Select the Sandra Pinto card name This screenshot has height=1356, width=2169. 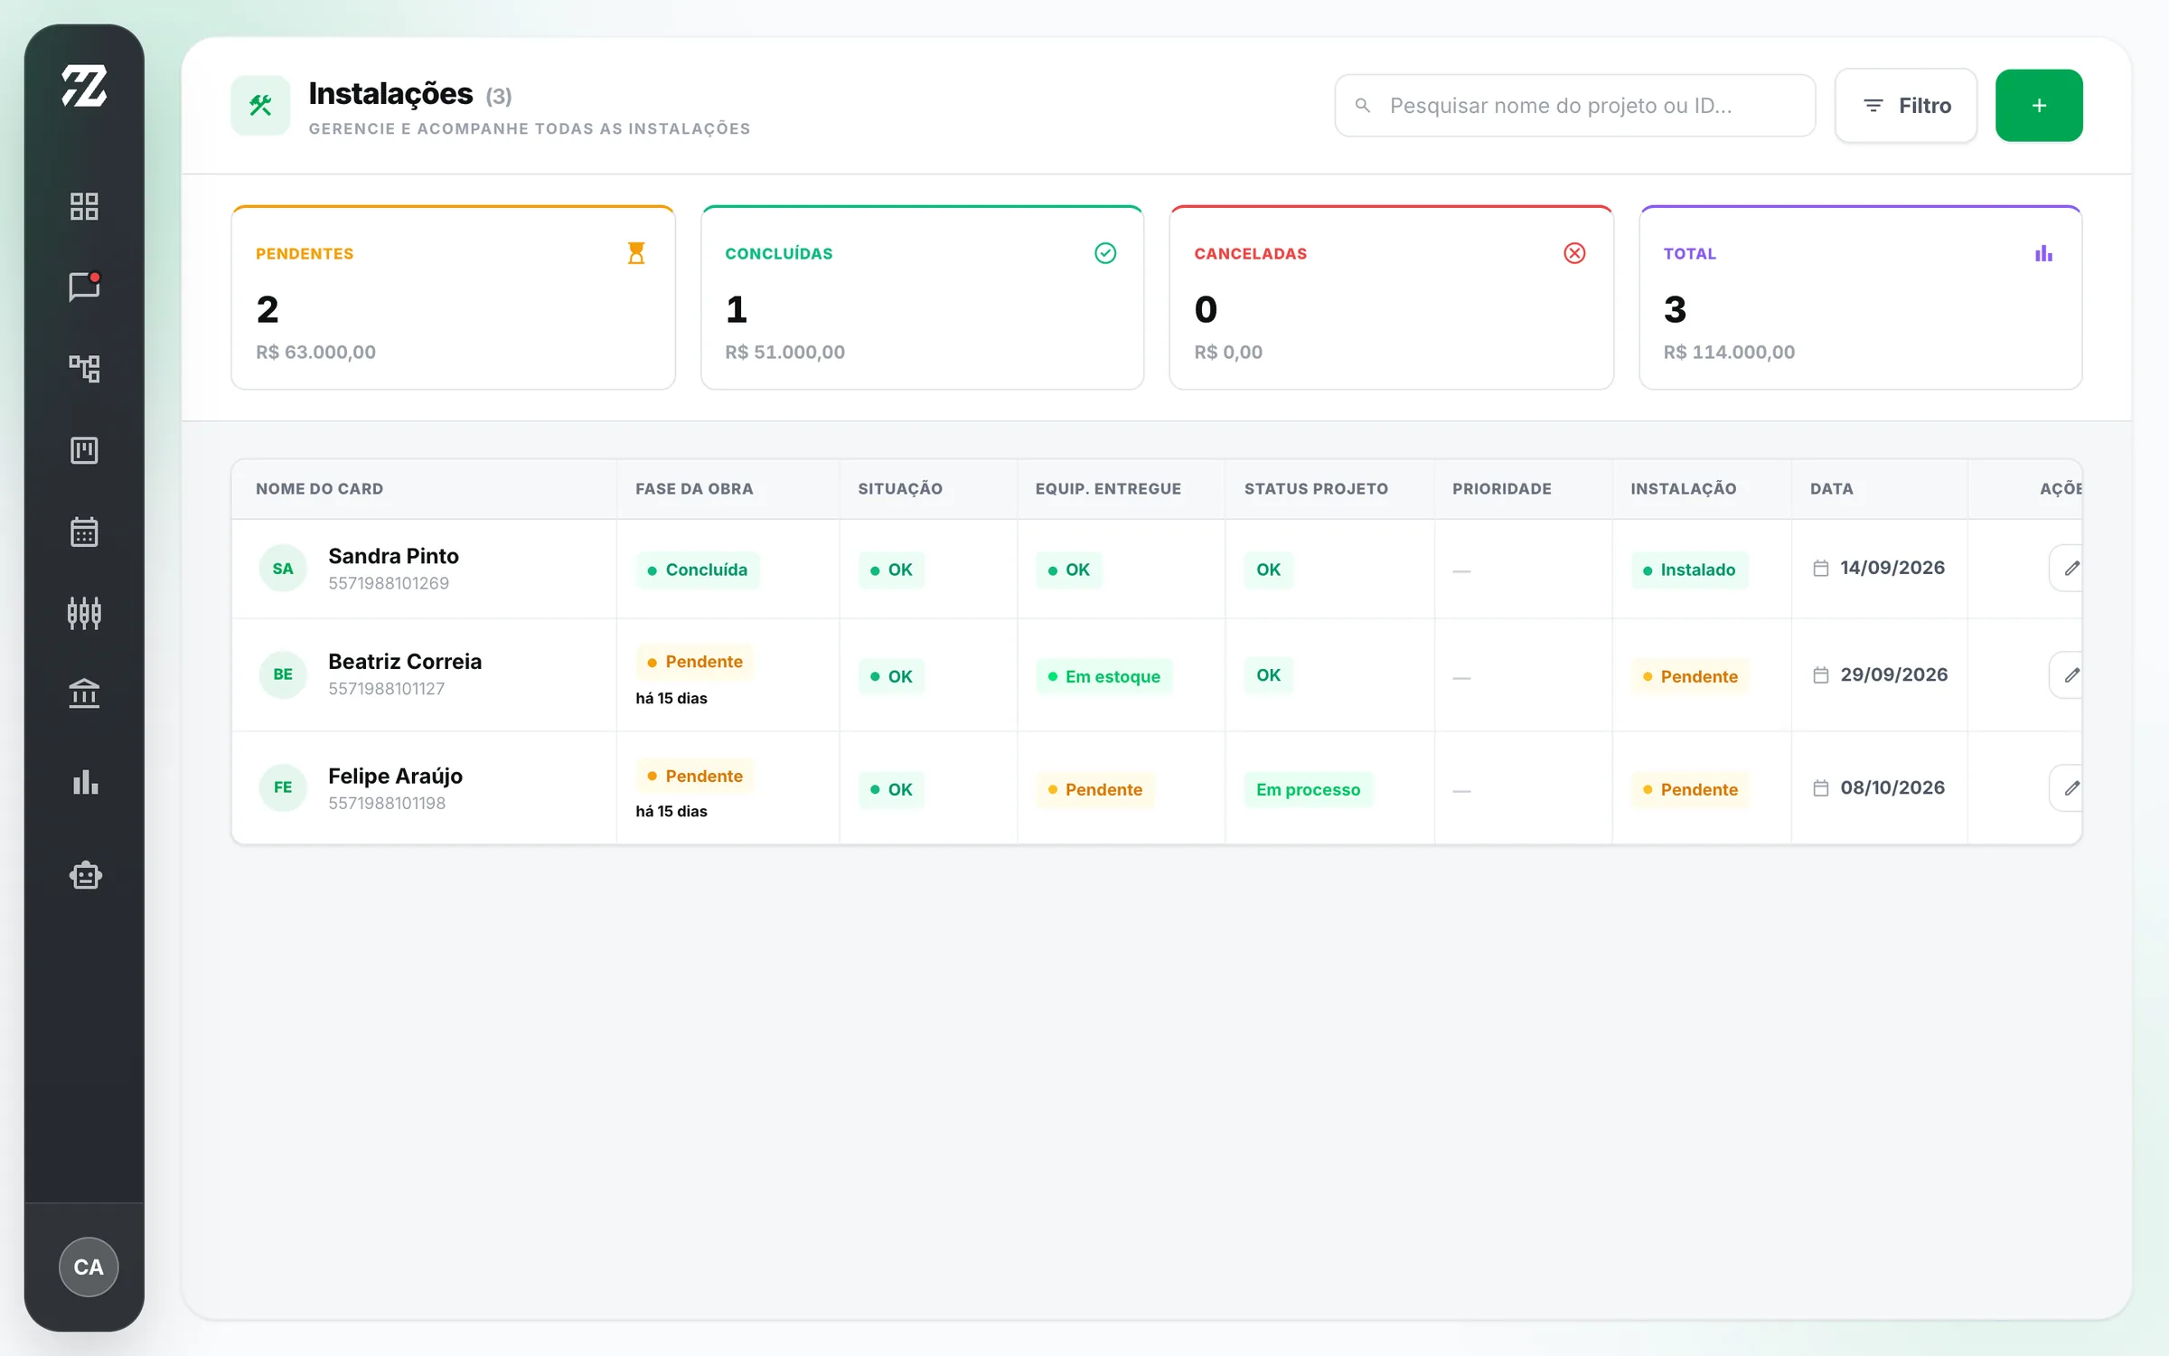[x=393, y=556]
